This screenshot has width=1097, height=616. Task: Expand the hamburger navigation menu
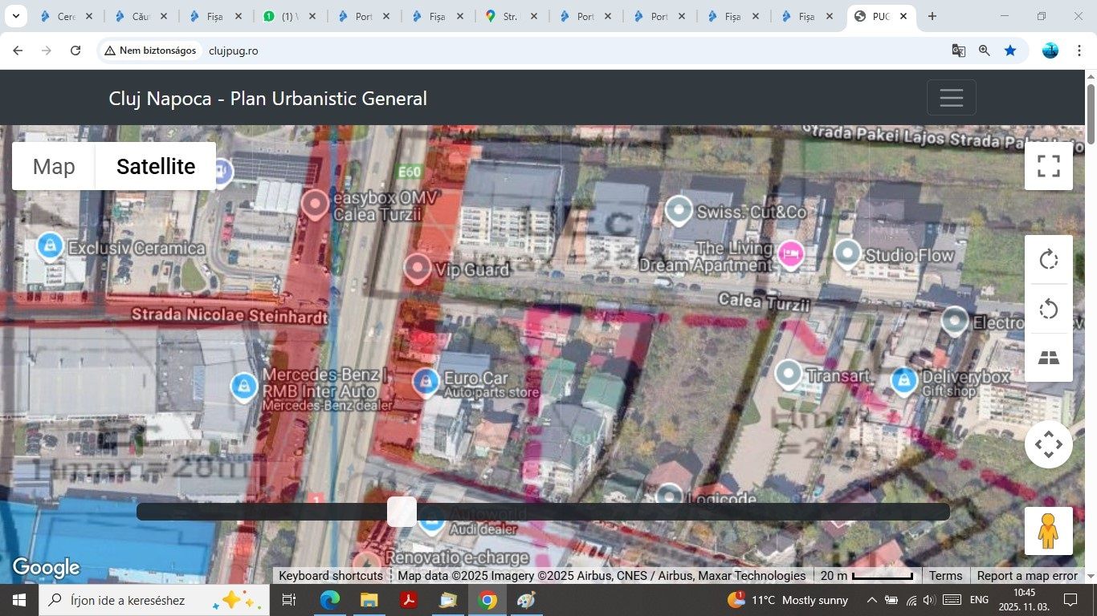click(952, 98)
